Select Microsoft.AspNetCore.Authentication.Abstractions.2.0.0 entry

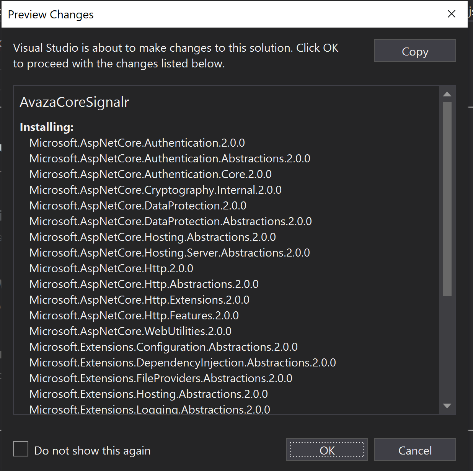point(170,158)
